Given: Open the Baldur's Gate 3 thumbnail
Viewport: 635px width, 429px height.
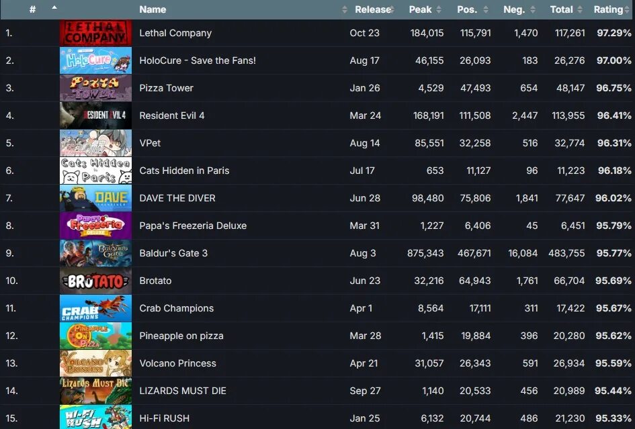Looking at the screenshot, I should pyautogui.click(x=95, y=253).
